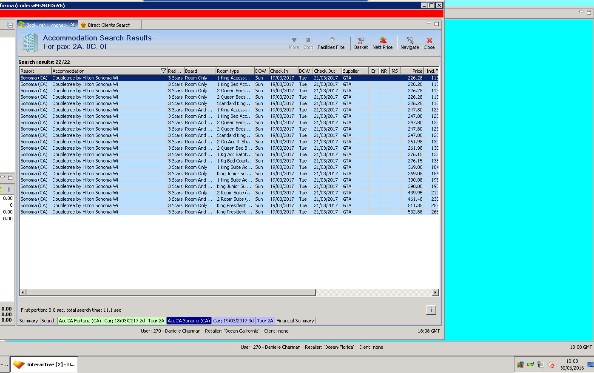Click the Interactive [2] taskbar button
Viewport: 594px width, 373px height.
click(44, 364)
